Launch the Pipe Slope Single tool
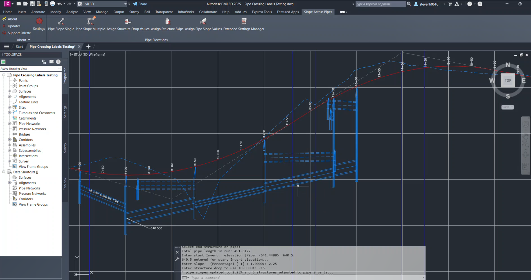 tap(61, 24)
